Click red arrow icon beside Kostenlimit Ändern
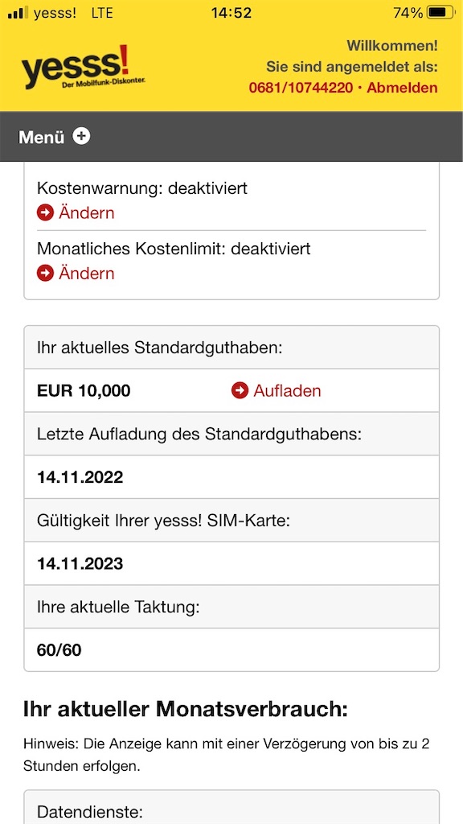This screenshot has height=824, width=463. click(x=45, y=274)
